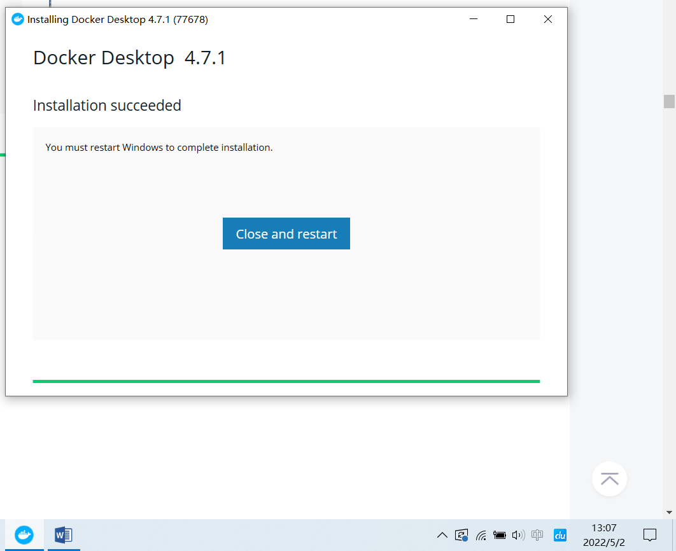676x551 pixels.
Task: Click the Show desktop strip at the taskbar edge
Action: point(673,535)
